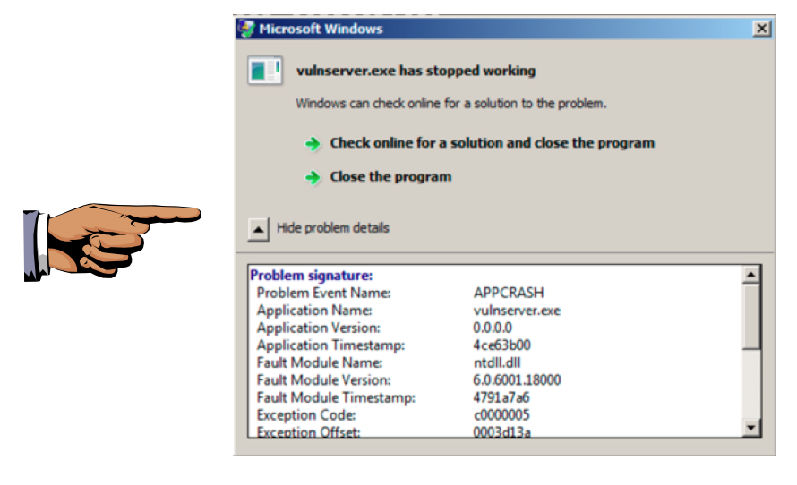Click the Hide problem details label

pos(333,227)
